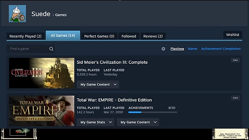The height and width of the screenshot is (140, 249).
Task: Open Sid Meier's Civilization III: Complete title
Action: (112, 62)
